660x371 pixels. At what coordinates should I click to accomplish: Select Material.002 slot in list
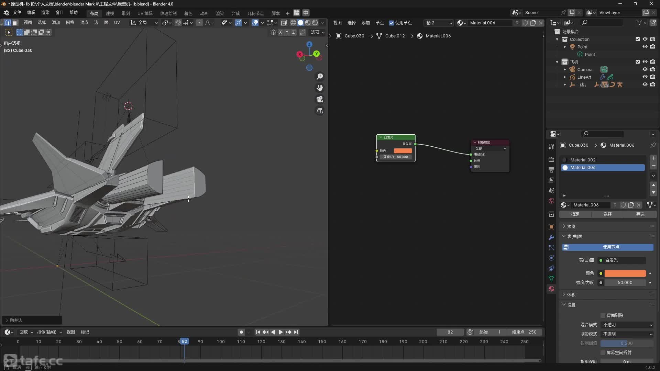(x=603, y=160)
